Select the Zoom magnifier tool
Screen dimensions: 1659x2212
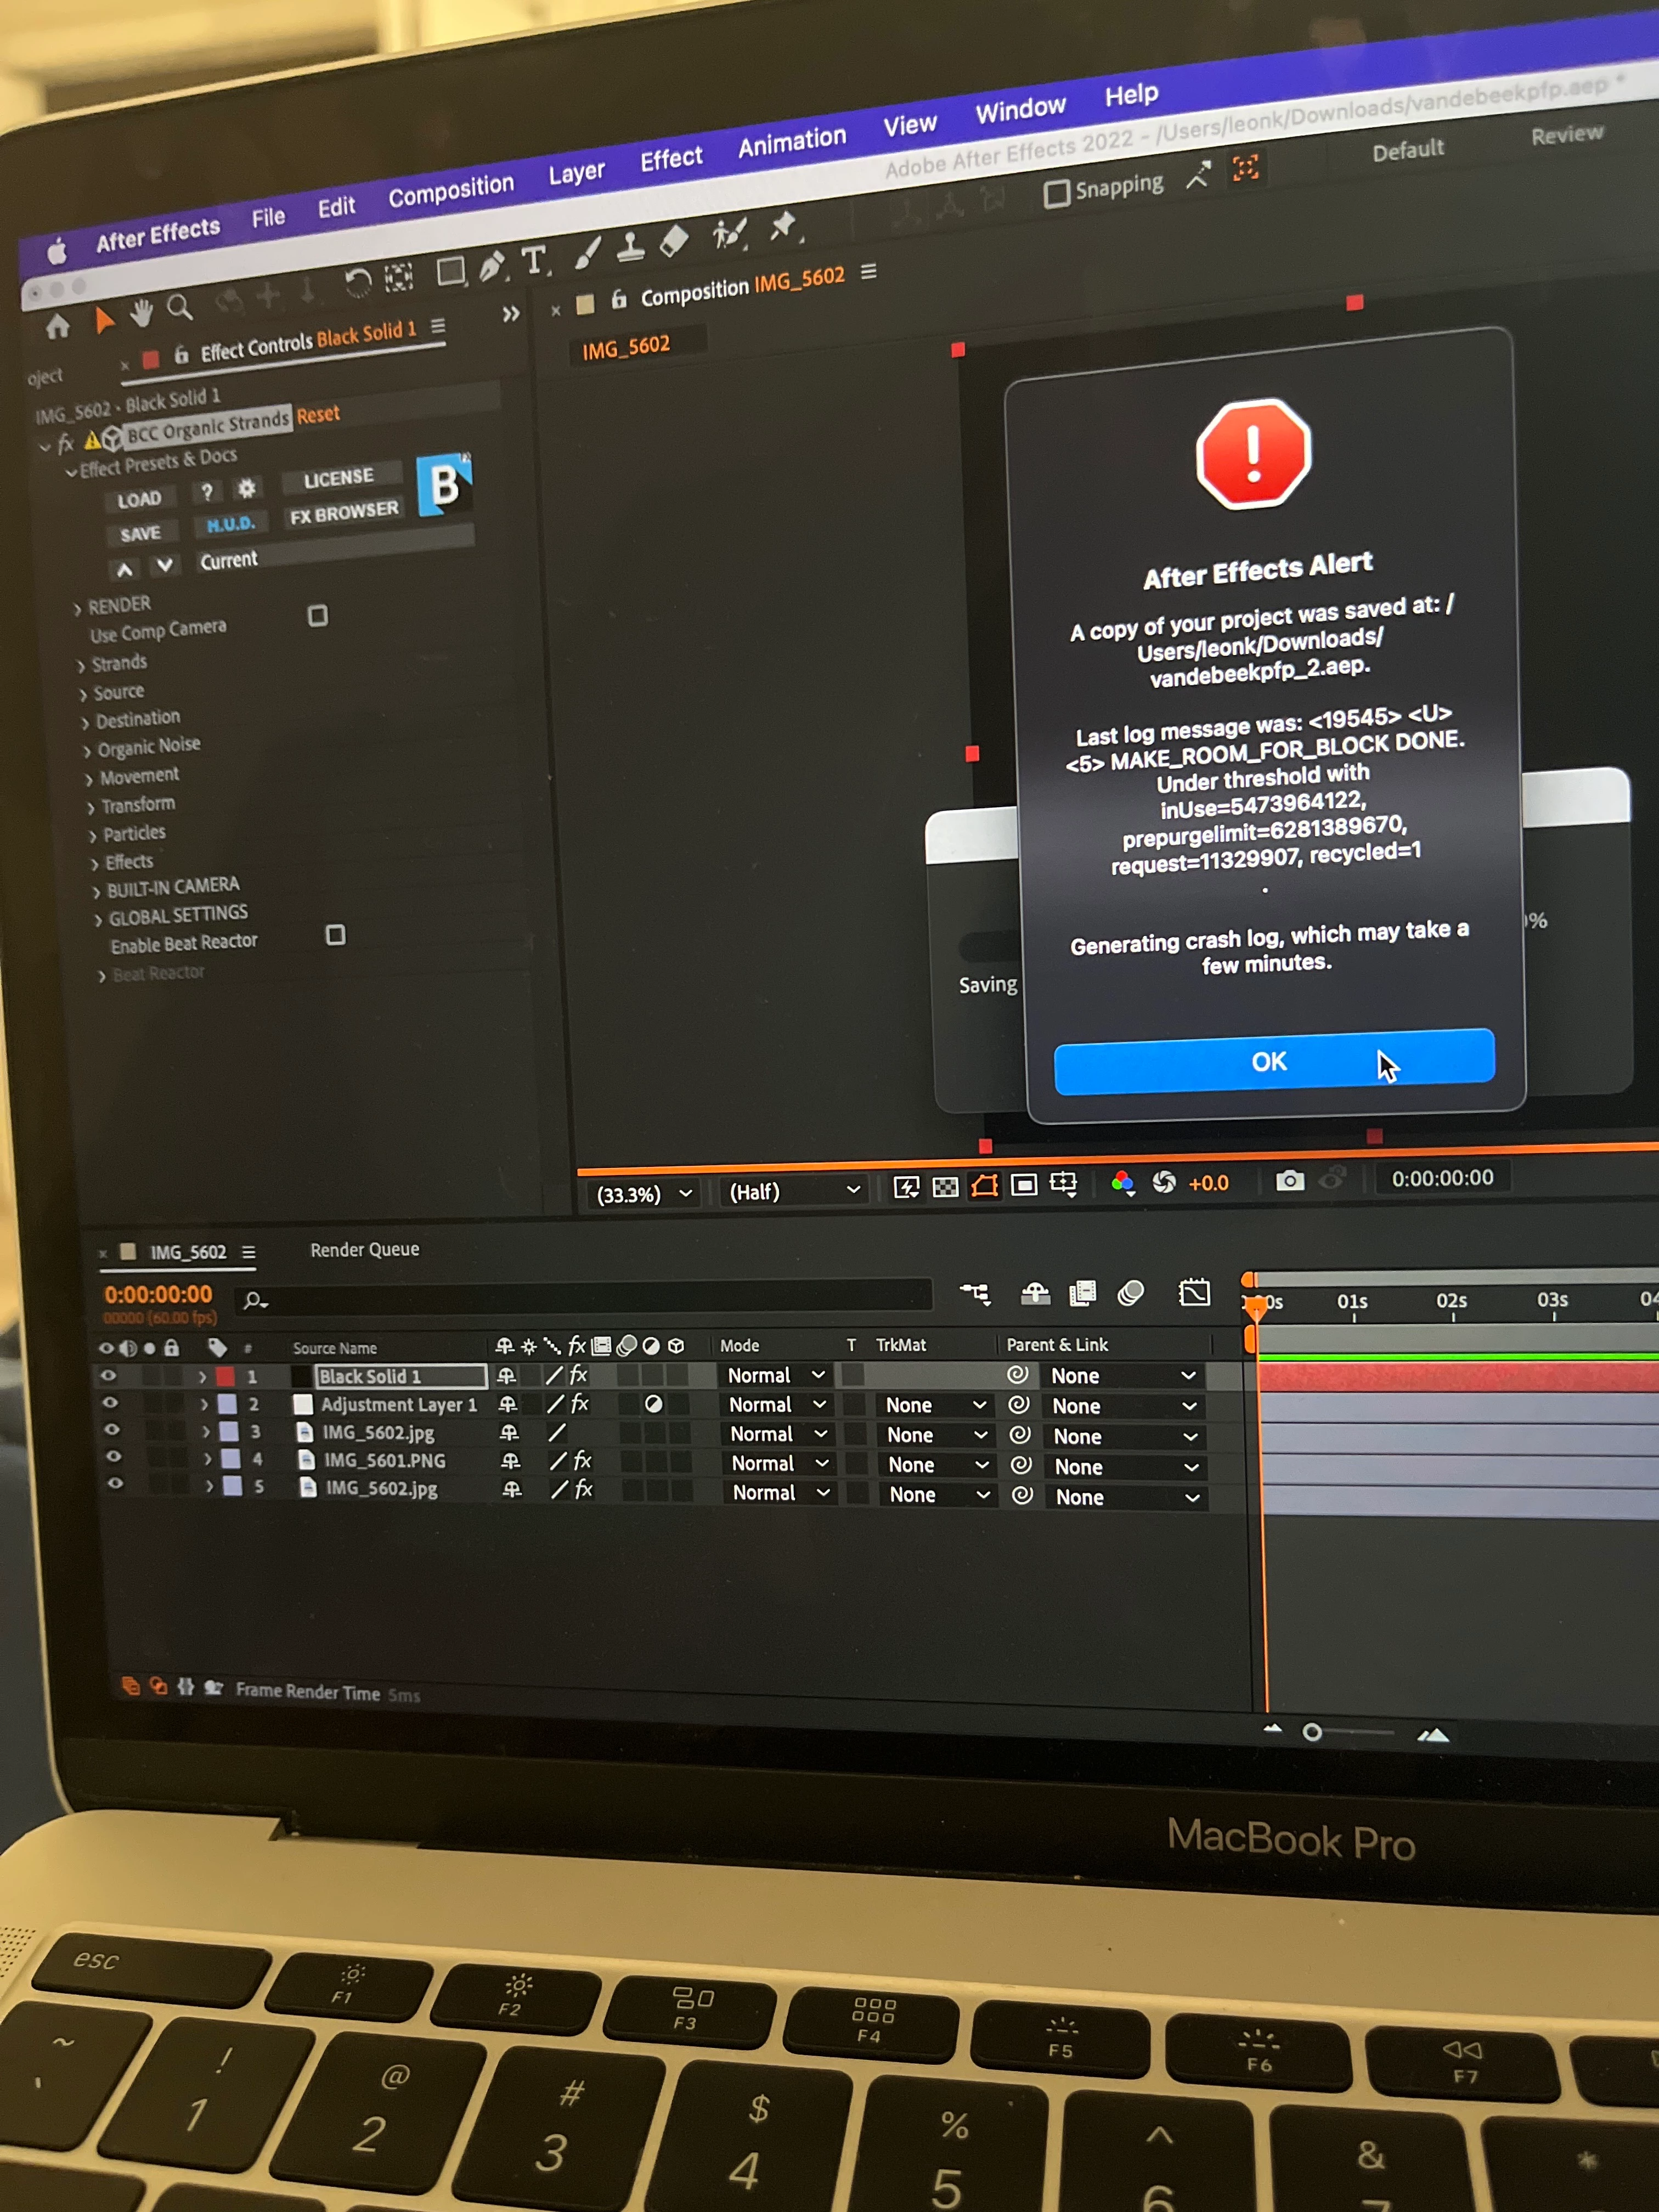pos(180,307)
